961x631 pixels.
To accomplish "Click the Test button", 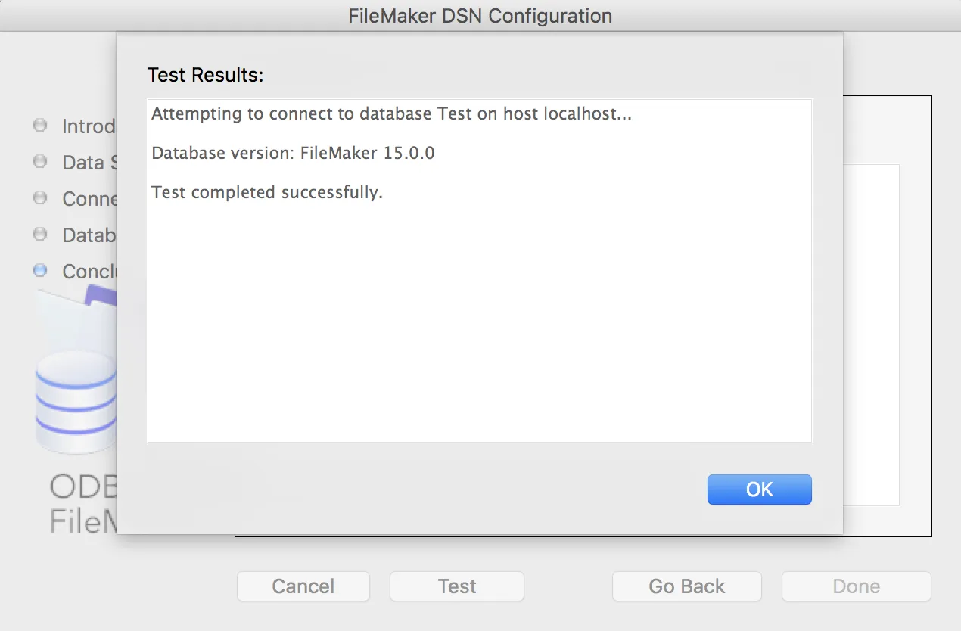I will [x=456, y=586].
